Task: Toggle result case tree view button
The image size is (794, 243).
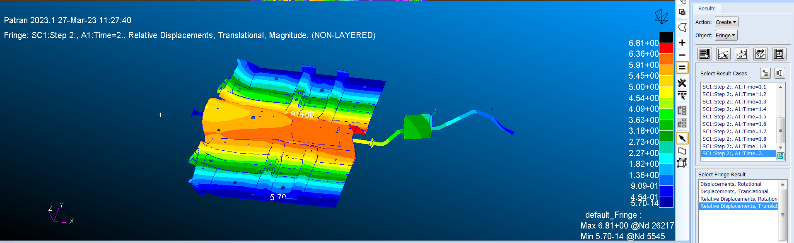Action: point(765,73)
